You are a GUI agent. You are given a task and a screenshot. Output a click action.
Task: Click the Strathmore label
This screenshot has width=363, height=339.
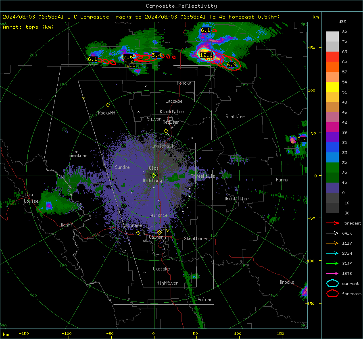click(x=196, y=239)
